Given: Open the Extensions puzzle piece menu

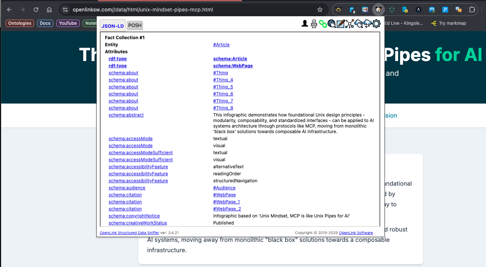Looking at the screenshot, I should coord(472,10).
